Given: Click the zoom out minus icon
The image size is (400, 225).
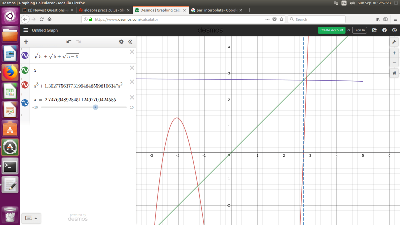Looking at the screenshot, I should pyautogui.click(x=394, y=62).
